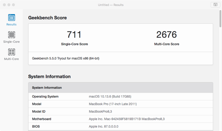Image resolution: width=222 pixels, height=131 pixels.
Task: Open the Multi-Core sidebar section
Action: [x=12, y=54]
